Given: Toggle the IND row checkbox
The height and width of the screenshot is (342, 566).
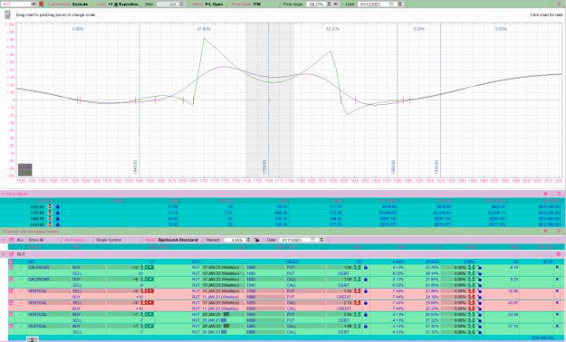Looking at the screenshot, I should coord(11,261).
